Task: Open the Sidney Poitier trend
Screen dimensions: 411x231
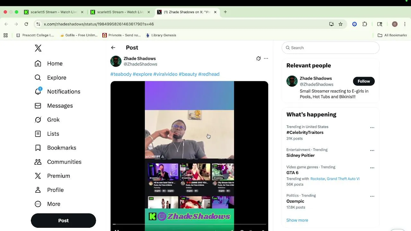Action: click(301, 155)
